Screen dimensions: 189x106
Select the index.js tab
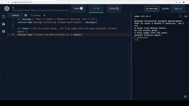pyautogui.click(x=15, y=15)
